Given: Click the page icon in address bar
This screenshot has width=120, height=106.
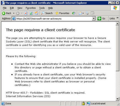Looking at the screenshot, I should [x=14, y=19].
